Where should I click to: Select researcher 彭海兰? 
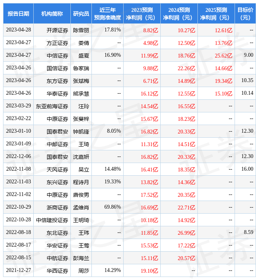click(x=81, y=258)
